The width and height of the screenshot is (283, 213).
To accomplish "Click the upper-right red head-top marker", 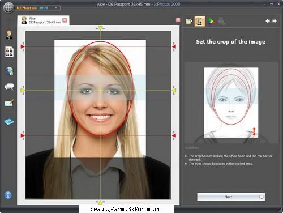I will tap(174, 46).
